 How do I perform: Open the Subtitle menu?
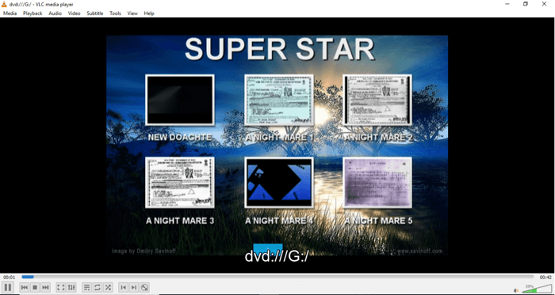pyautogui.click(x=95, y=13)
